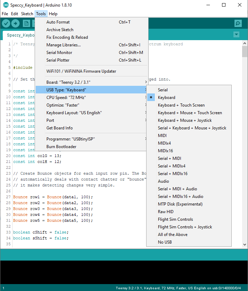Select Keyboard + Mouse + Joystick option
This screenshot has height=291, width=248.
[189, 120]
